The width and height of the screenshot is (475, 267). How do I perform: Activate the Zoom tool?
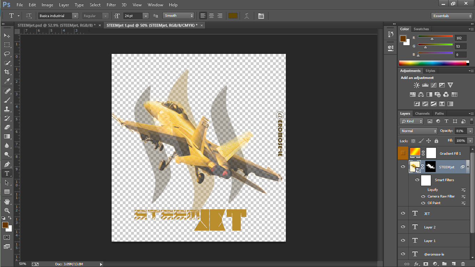pos(7,210)
